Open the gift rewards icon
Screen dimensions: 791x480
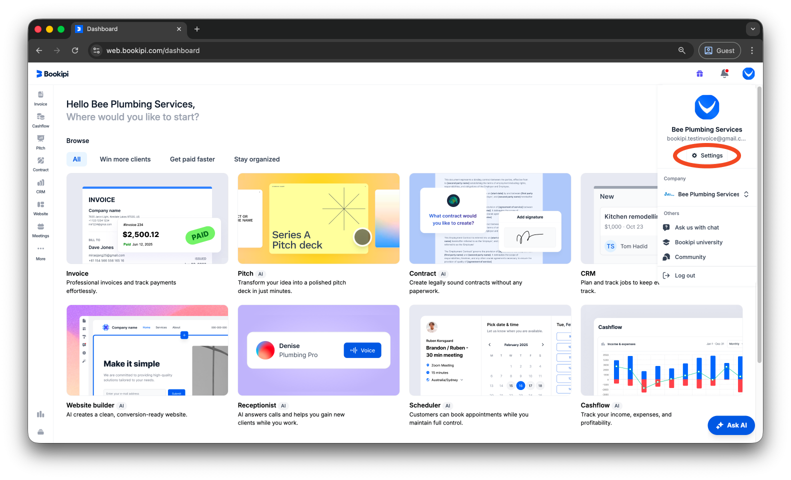click(699, 74)
